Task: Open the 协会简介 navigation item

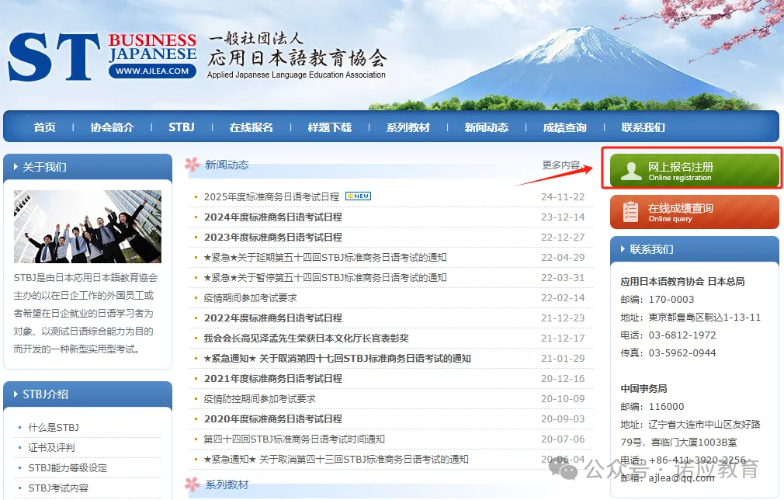Action: tap(112, 127)
